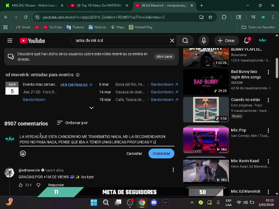
Task: Open taskbar clock showing 01:11
Action: (266, 202)
